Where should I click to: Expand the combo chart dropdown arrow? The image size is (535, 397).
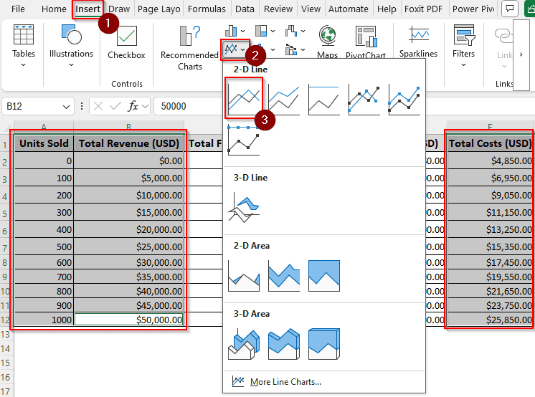(x=303, y=49)
